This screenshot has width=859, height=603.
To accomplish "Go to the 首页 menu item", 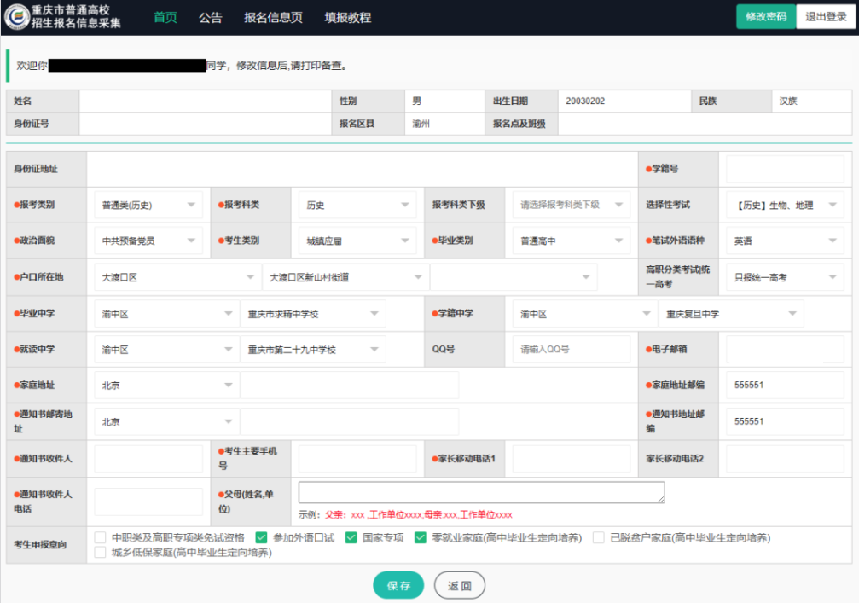I will point(165,18).
